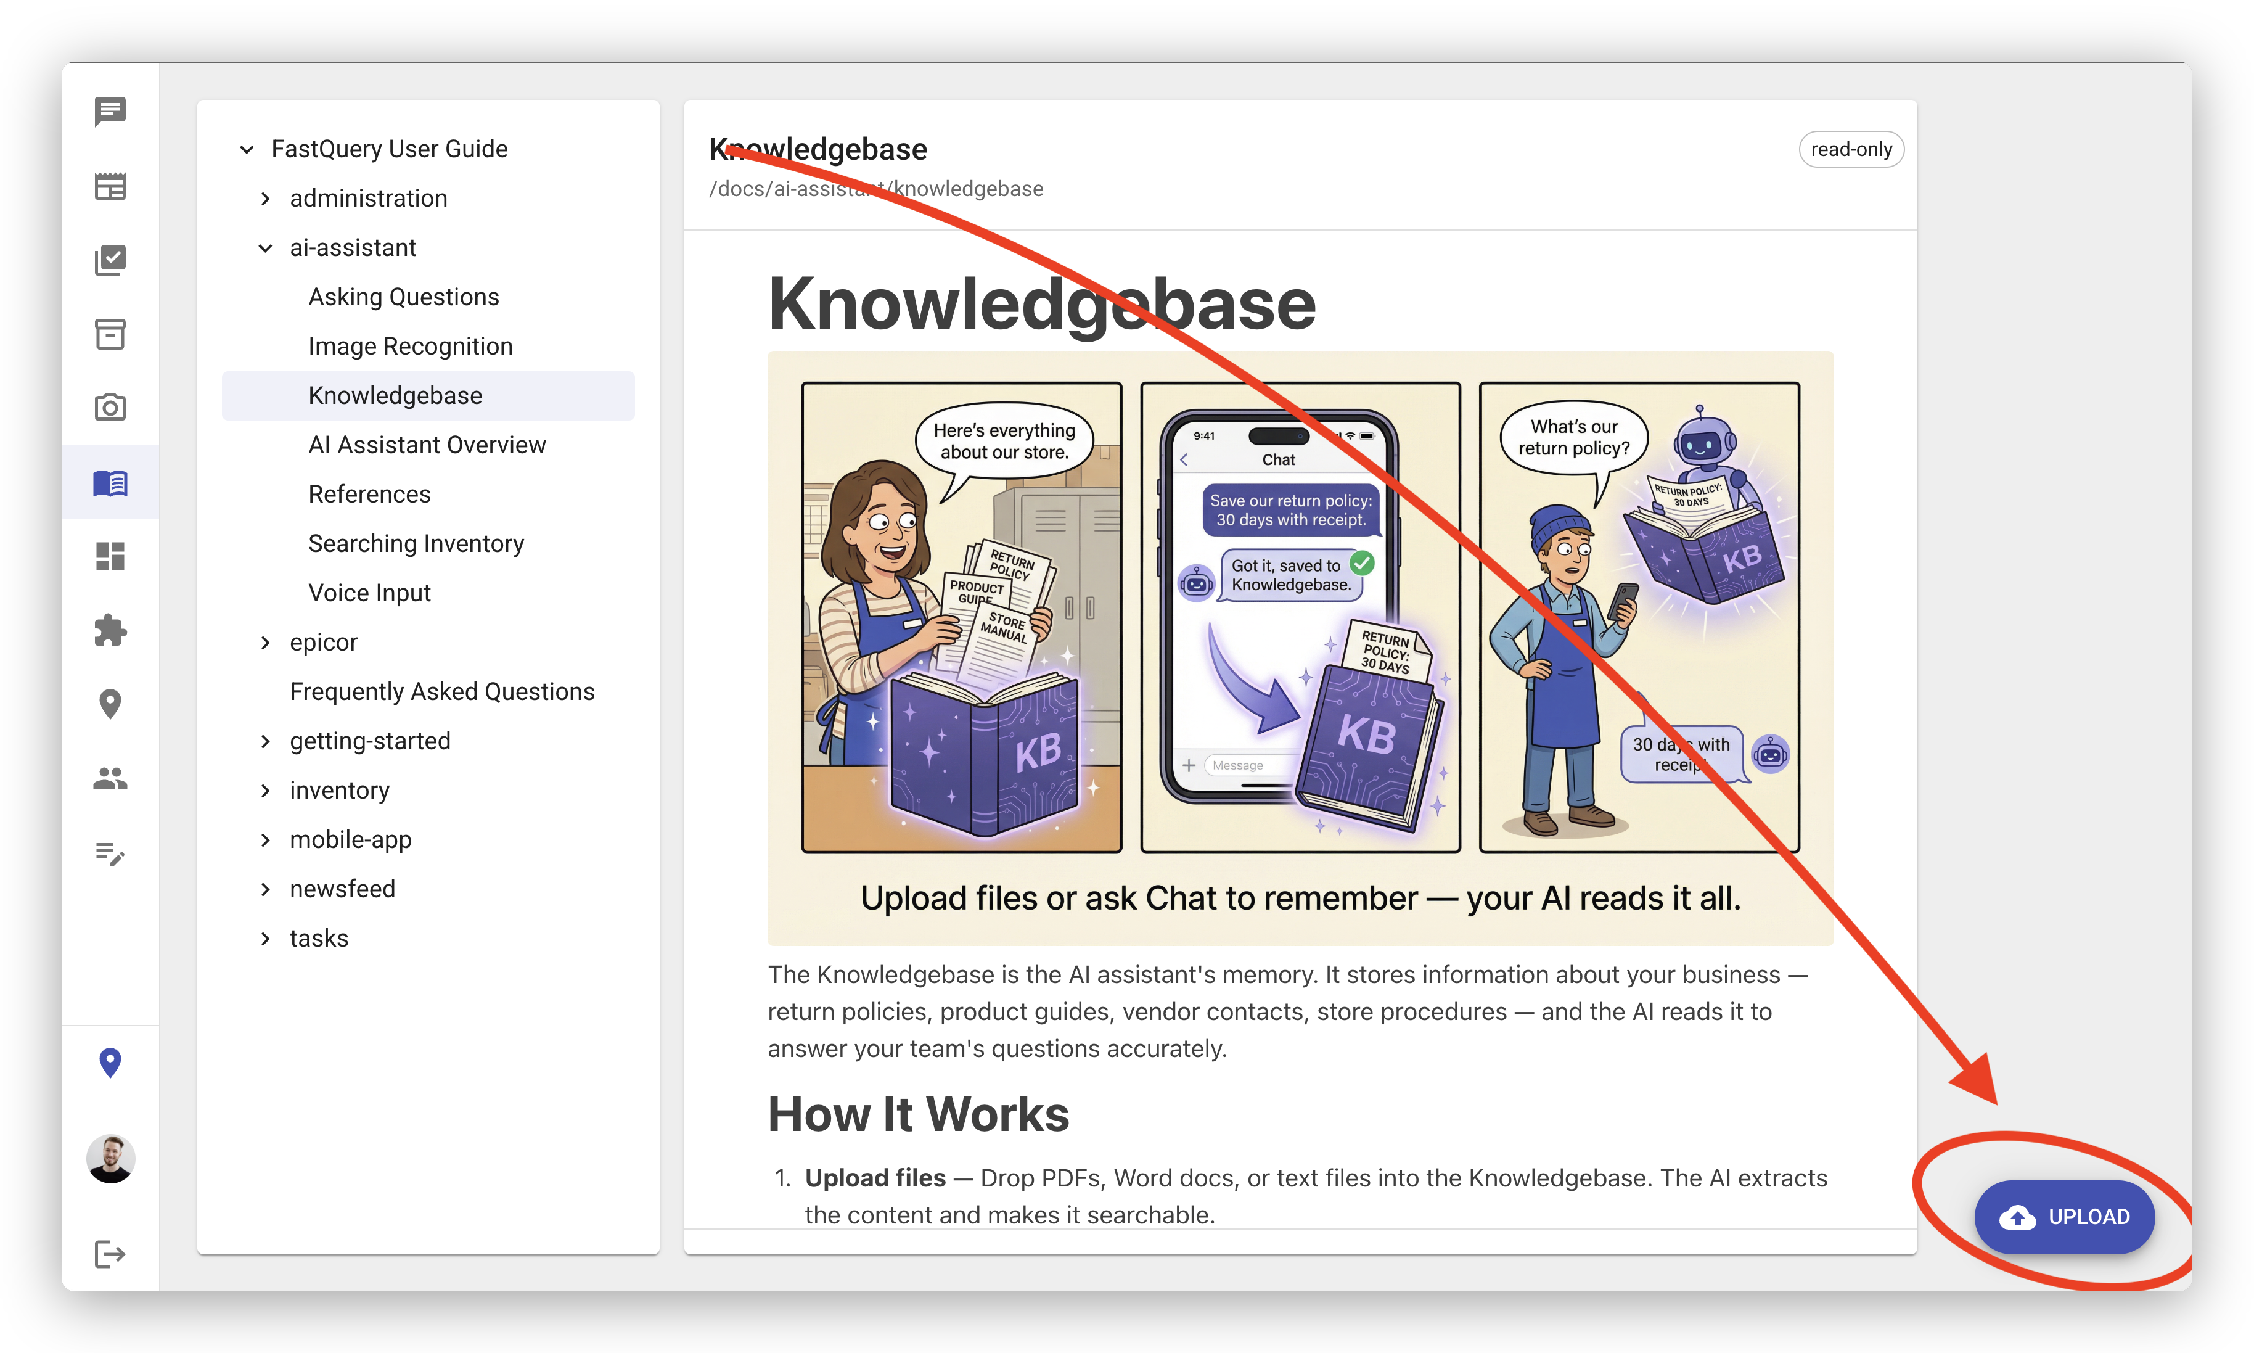
Task: Select the camera image recognition icon
Action: tap(110, 408)
